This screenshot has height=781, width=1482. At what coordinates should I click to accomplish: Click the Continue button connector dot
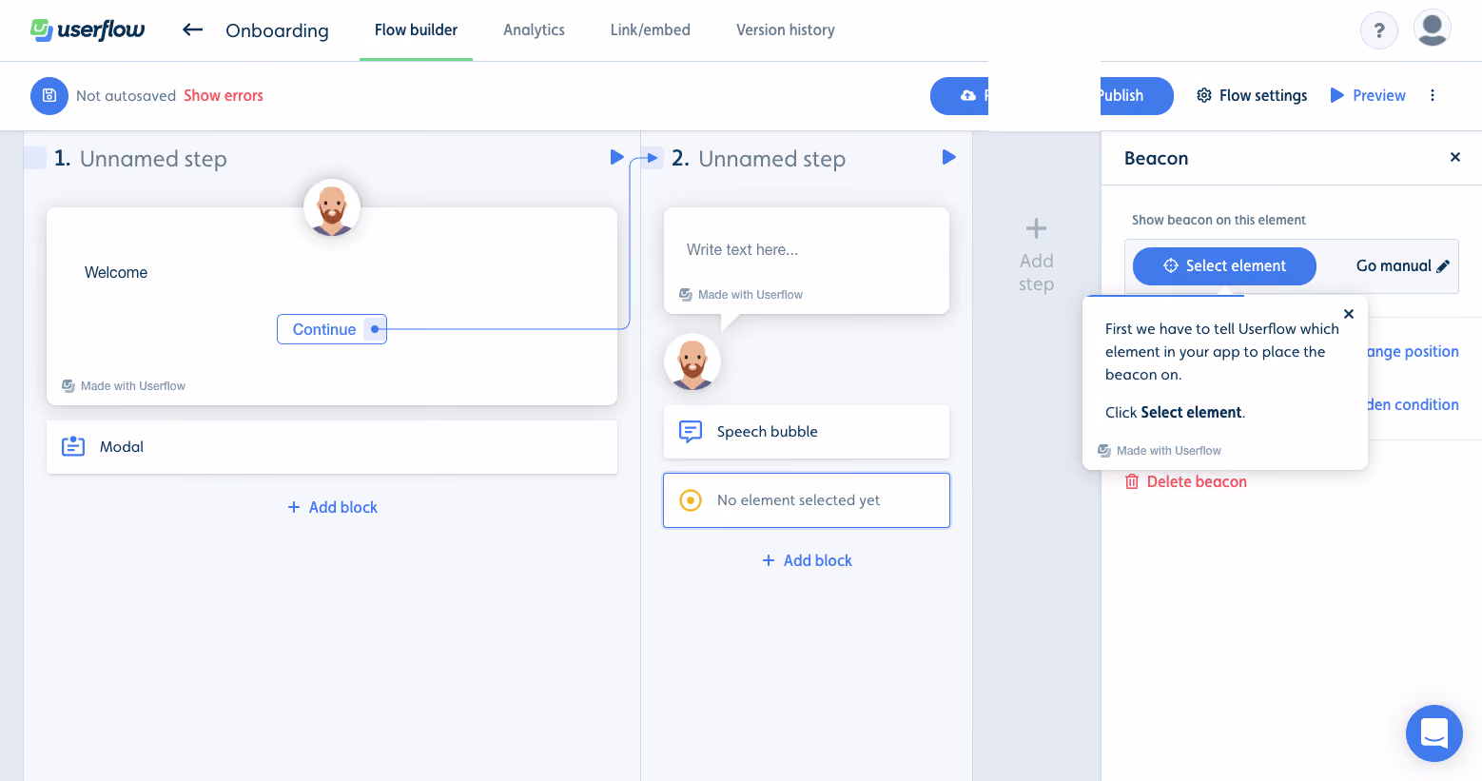point(375,329)
